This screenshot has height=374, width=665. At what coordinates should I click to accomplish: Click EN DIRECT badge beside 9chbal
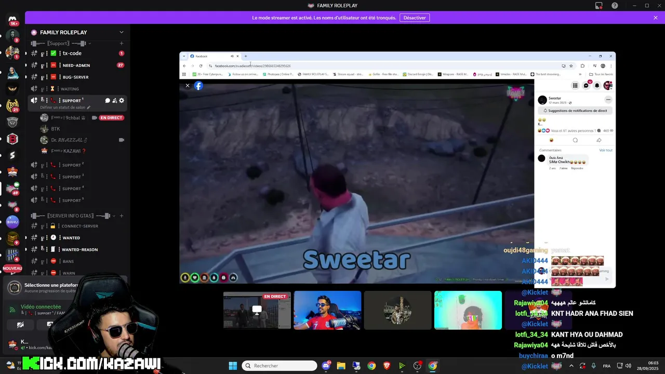pyautogui.click(x=111, y=118)
